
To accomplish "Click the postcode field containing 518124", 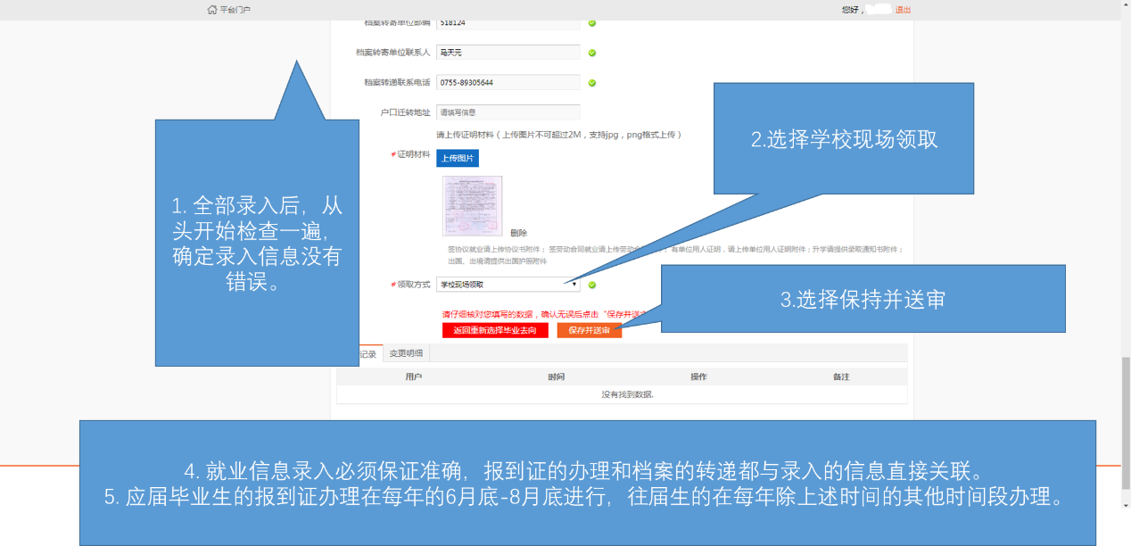I will (508, 24).
